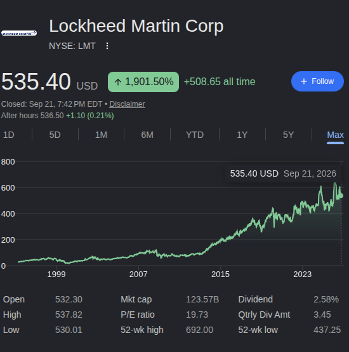
Task: Click the 535.40 USD chart tooltip
Action: tap(283, 173)
